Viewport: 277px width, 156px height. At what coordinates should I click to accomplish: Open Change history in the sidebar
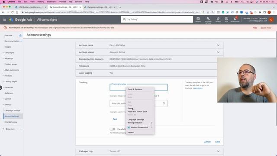click(x=11, y=122)
